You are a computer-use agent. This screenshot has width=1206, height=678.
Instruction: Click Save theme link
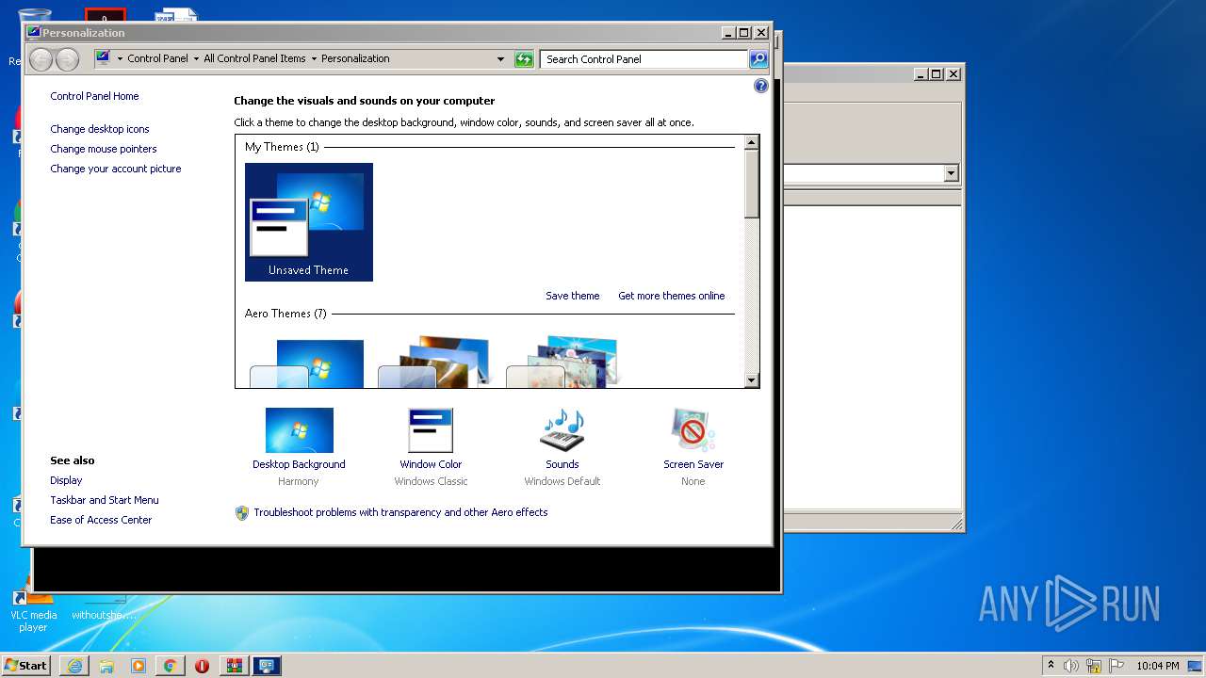pyautogui.click(x=573, y=296)
